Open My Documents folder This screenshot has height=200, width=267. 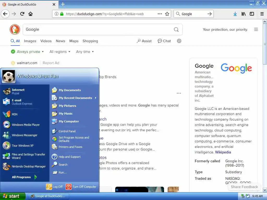click(74, 90)
